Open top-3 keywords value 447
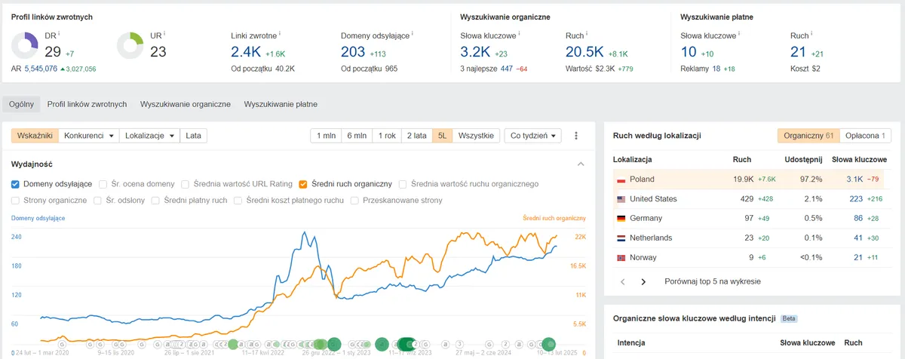 pyautogui.click(x=507, y=69)
